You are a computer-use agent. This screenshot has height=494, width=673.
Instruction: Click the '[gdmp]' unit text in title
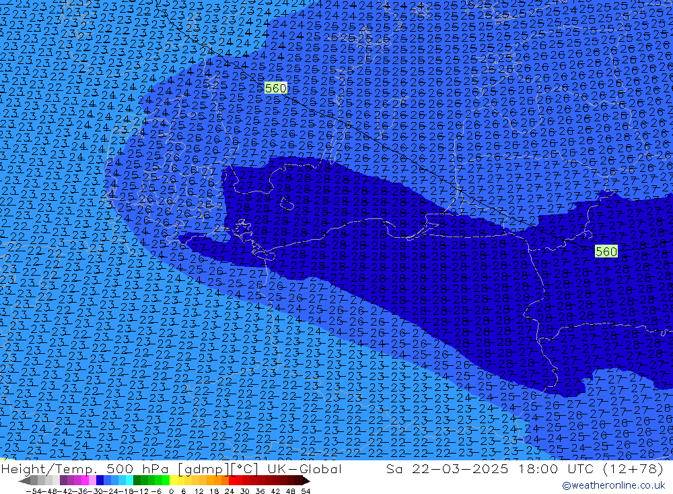[205, 470]
